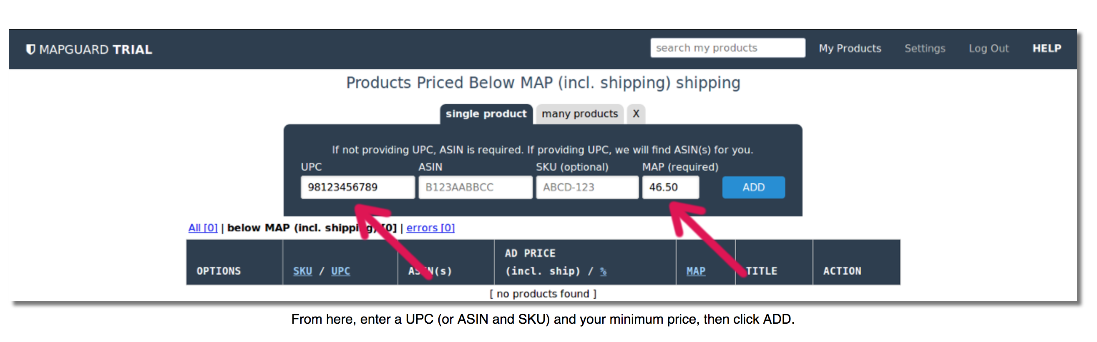The height and width of the screenshot is (342, 1097).
Task: Show All [0] products filter
Action: click(x=203, y=228)
